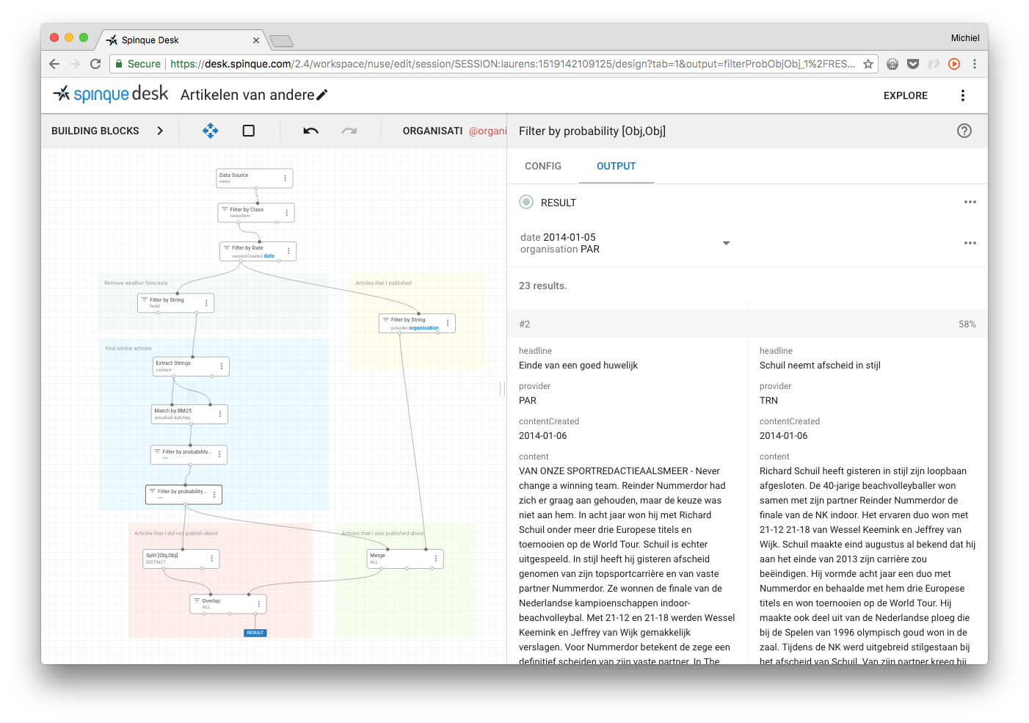
Task: Click the panel divider handle
Action: [503, 389]
